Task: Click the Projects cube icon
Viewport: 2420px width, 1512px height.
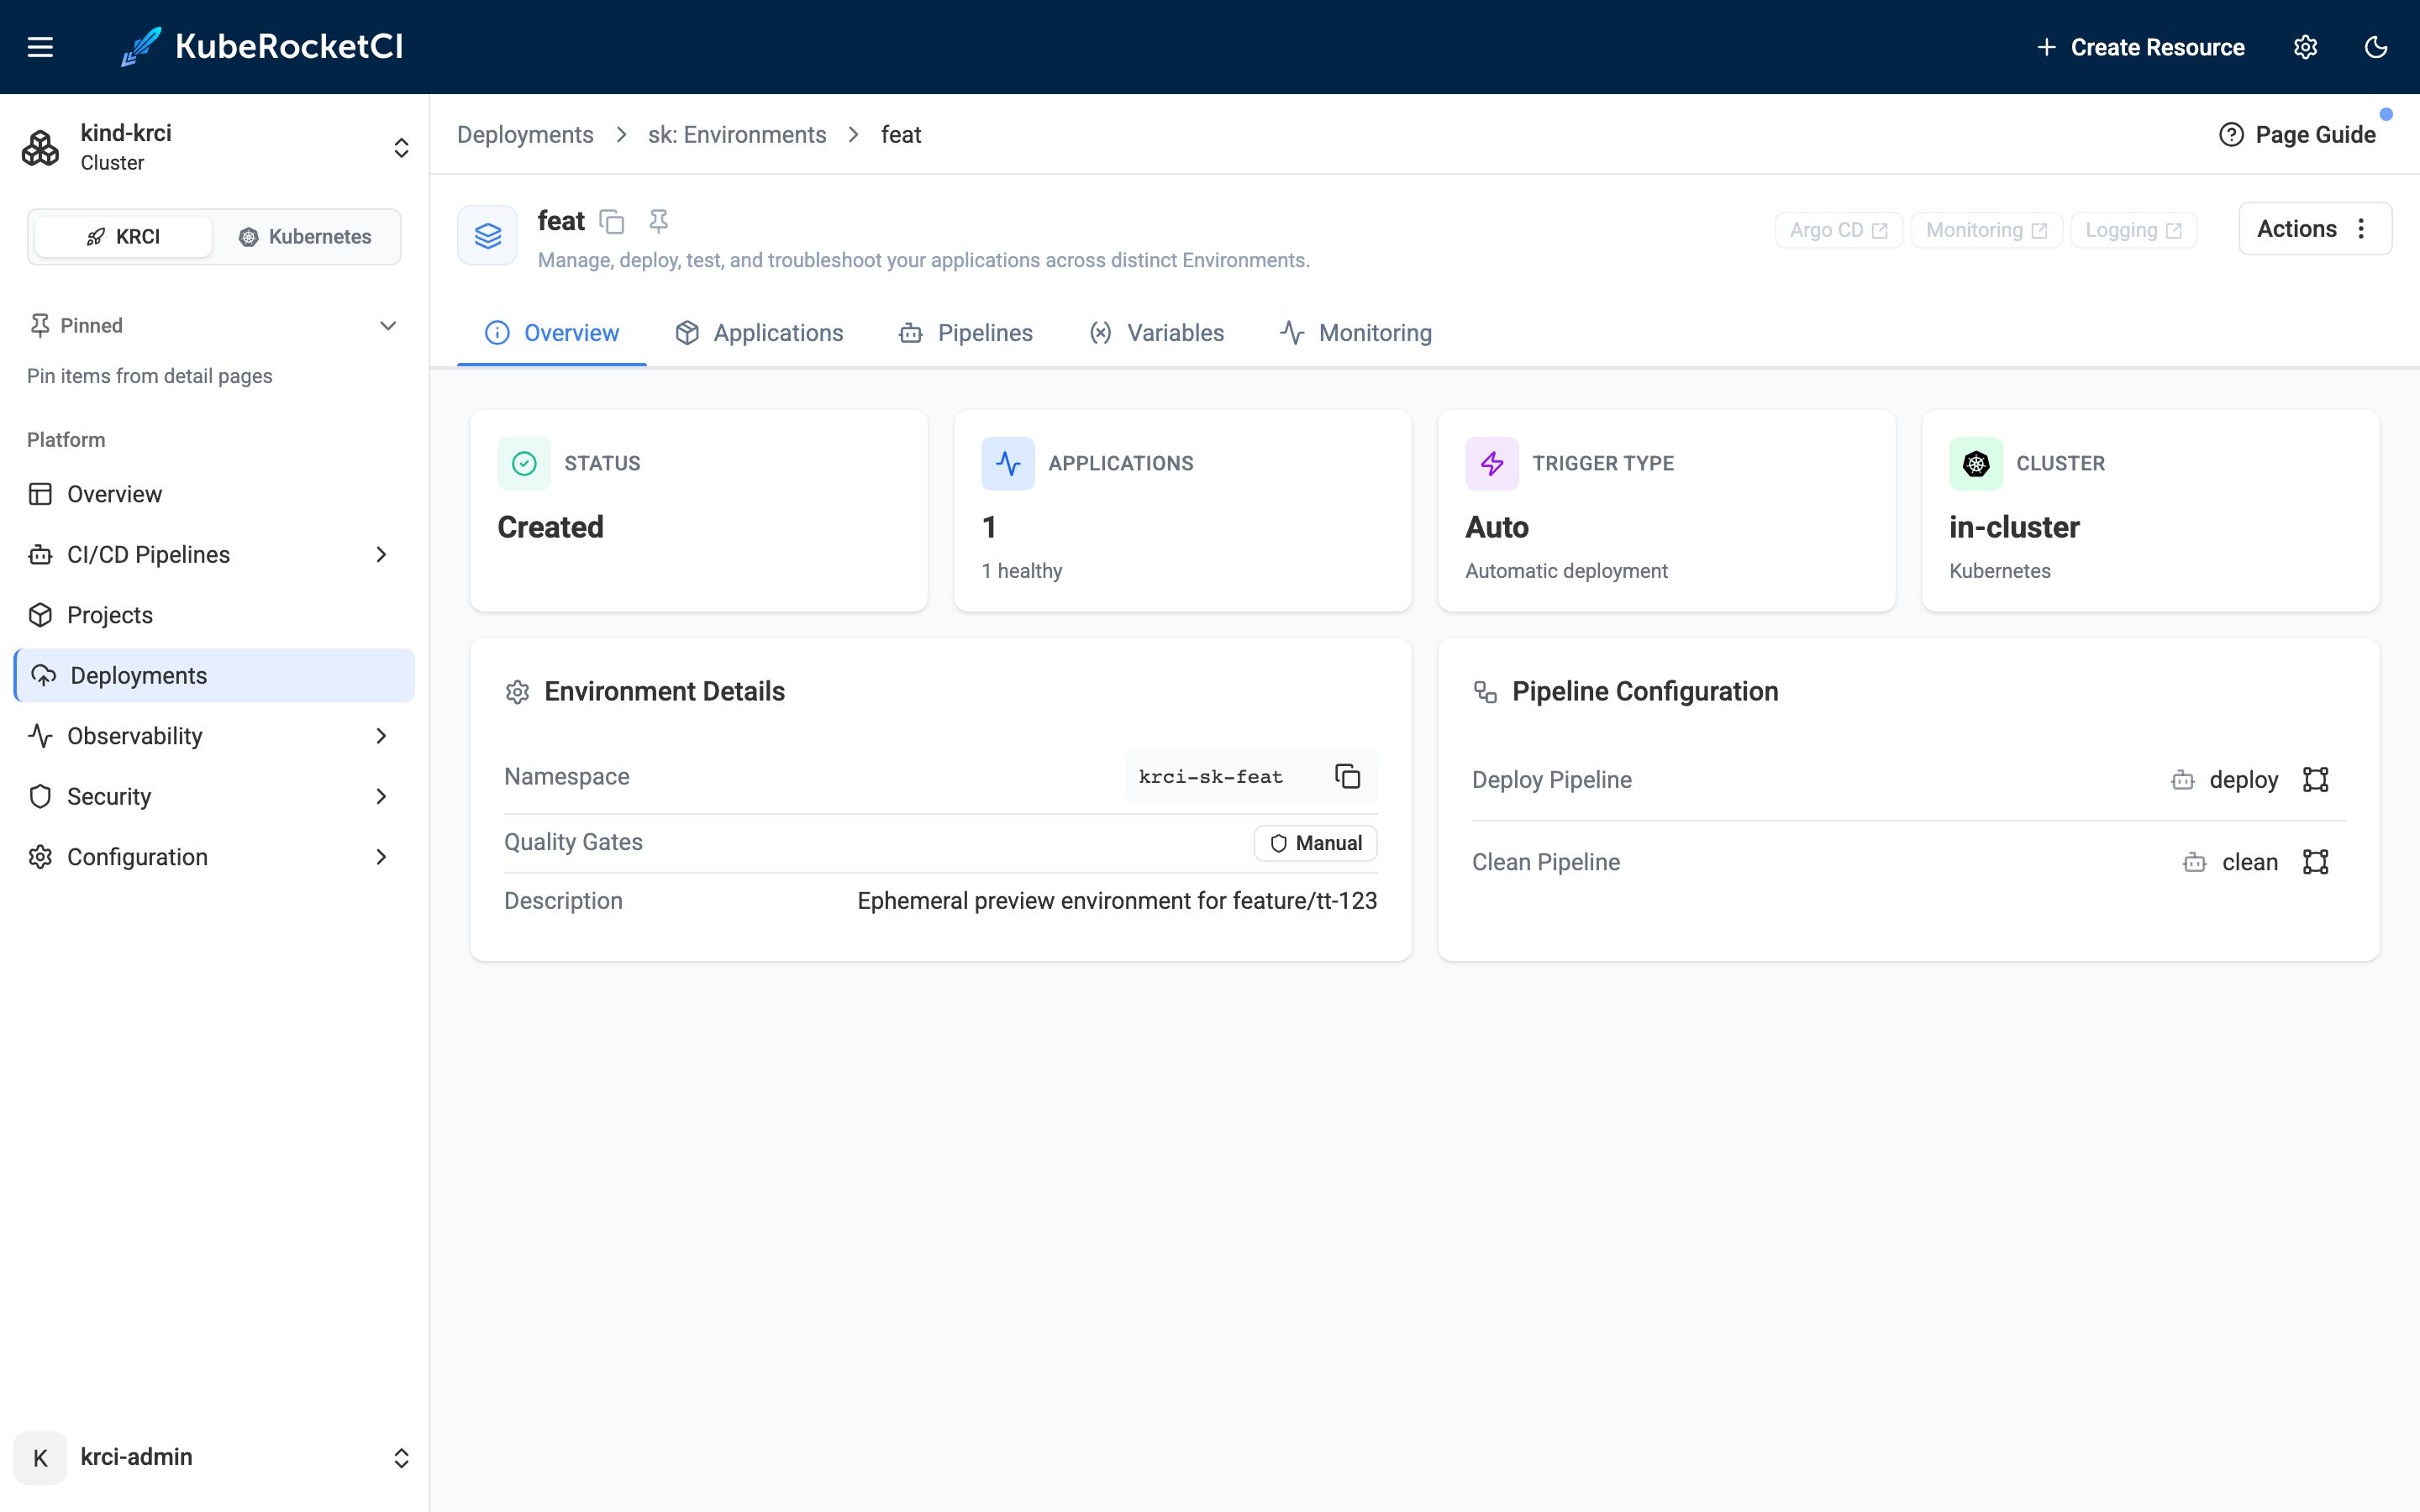Action: (40, 615)
